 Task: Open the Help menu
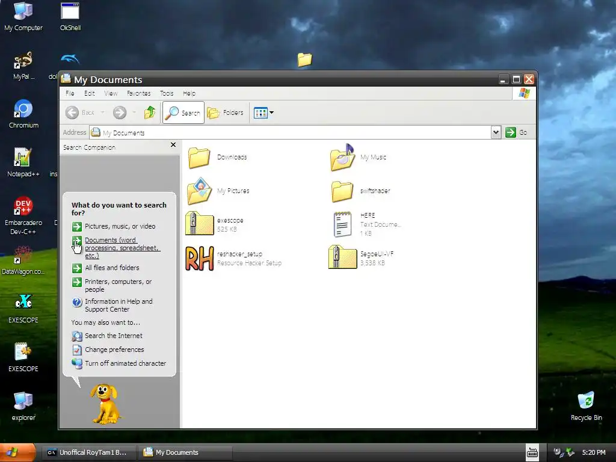(x=189, y=93)
